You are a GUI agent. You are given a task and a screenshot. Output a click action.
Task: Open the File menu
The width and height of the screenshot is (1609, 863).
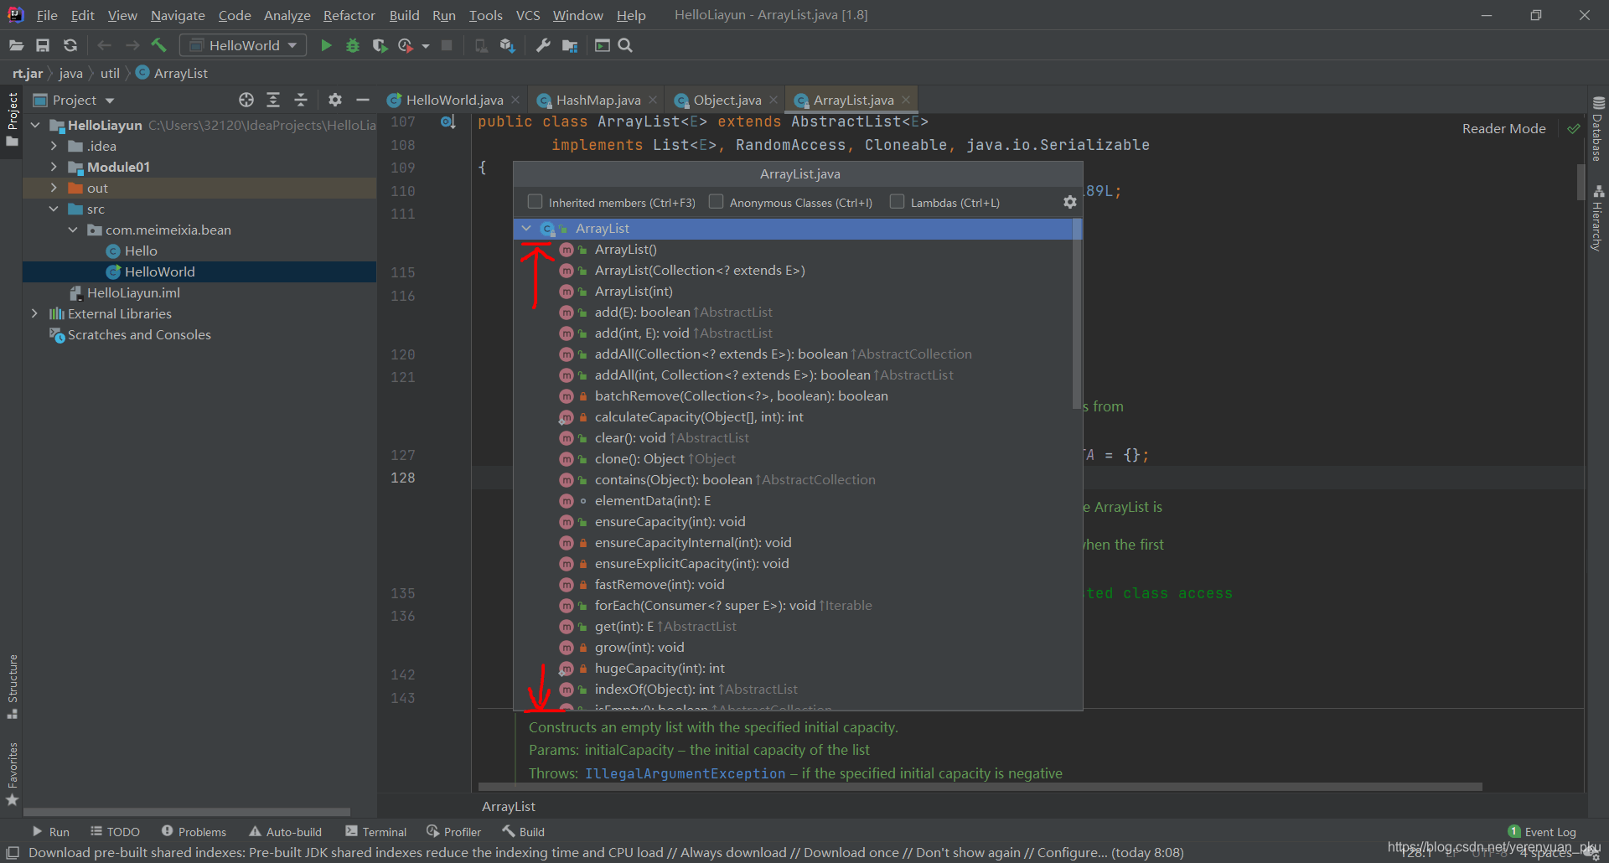coord(47,15)
